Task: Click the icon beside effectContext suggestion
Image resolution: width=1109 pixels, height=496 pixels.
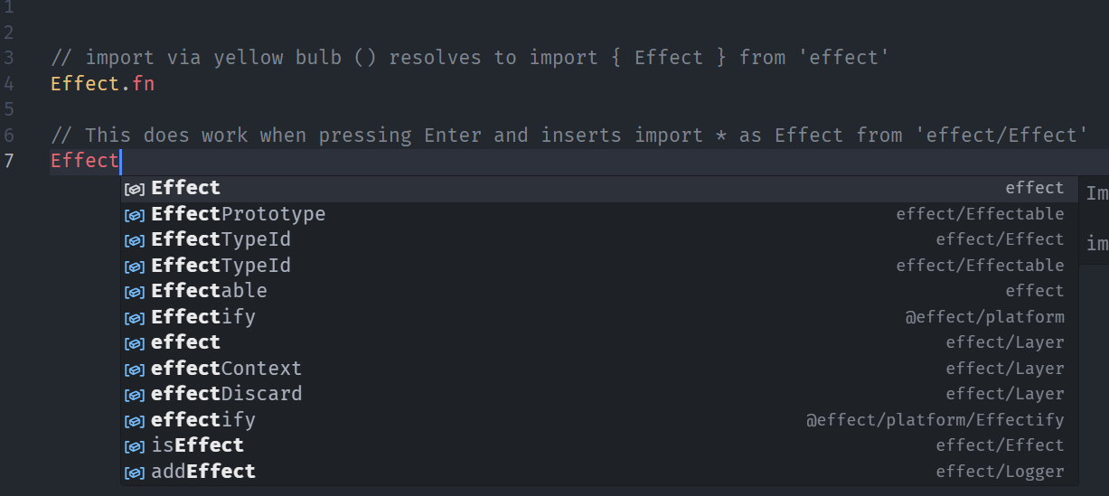Action: [135, 370]
